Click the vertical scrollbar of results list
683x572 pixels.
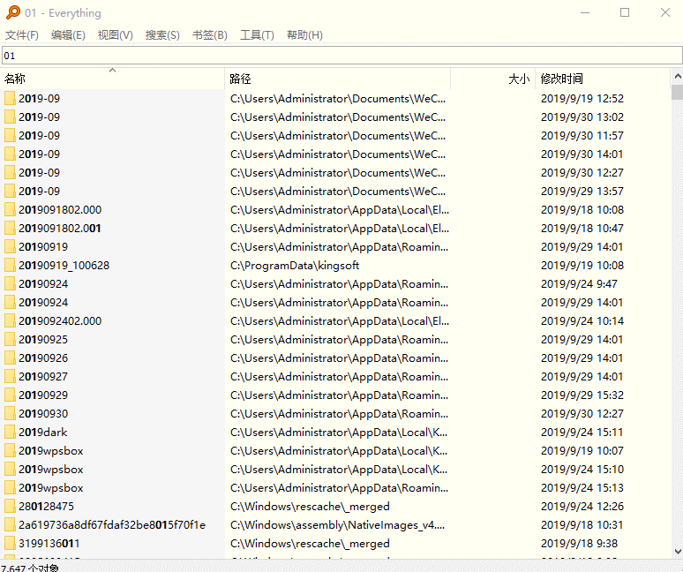pyautogui.click(x=677, y=318)
